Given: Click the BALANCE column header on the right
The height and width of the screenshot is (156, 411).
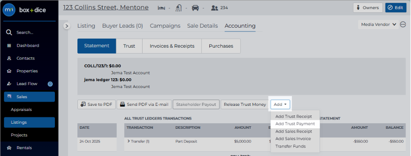Looking at the screenshot, I should (394, 128).
